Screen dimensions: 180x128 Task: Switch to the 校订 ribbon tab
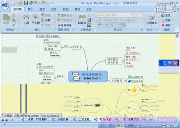coord(54,9)
